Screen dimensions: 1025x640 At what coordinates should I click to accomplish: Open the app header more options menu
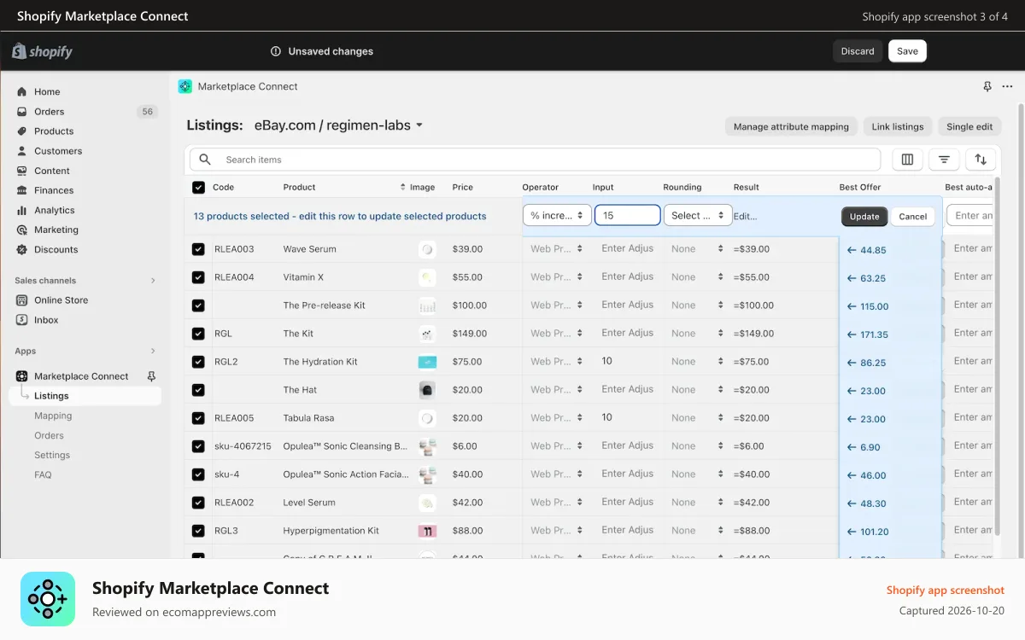1008,87
